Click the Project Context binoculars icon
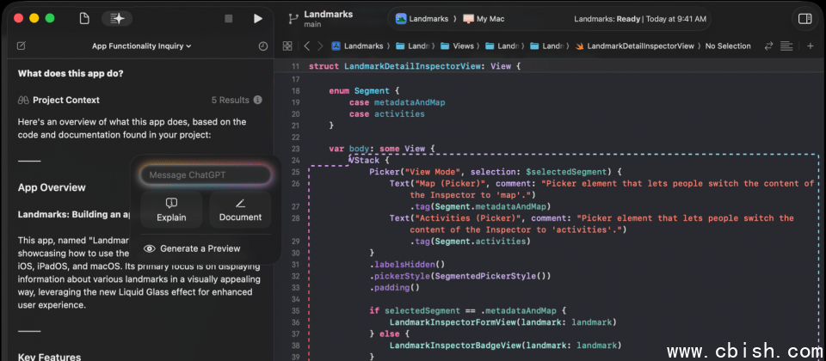 pos(22,100)
